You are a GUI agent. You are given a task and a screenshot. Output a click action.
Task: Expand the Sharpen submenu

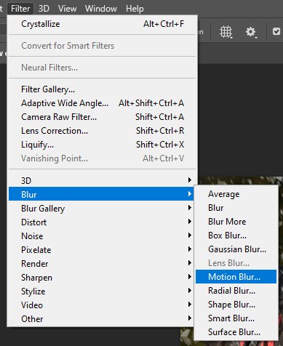(x=102, y=277)
